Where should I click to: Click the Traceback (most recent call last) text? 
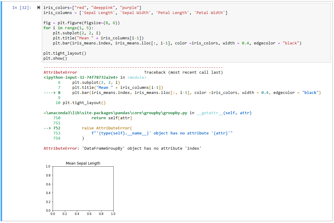(183, 72)
